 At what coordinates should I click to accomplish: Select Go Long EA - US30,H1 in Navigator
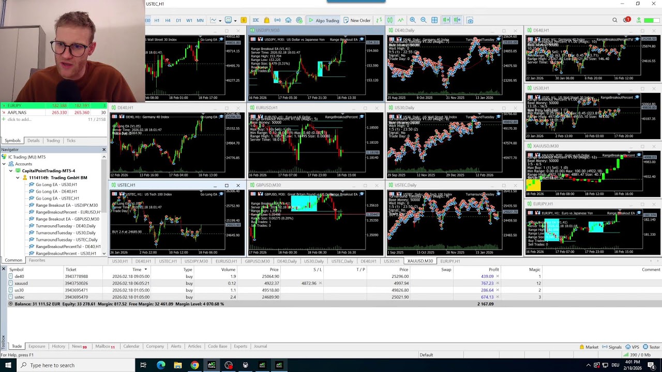click(x=56, y=184)
